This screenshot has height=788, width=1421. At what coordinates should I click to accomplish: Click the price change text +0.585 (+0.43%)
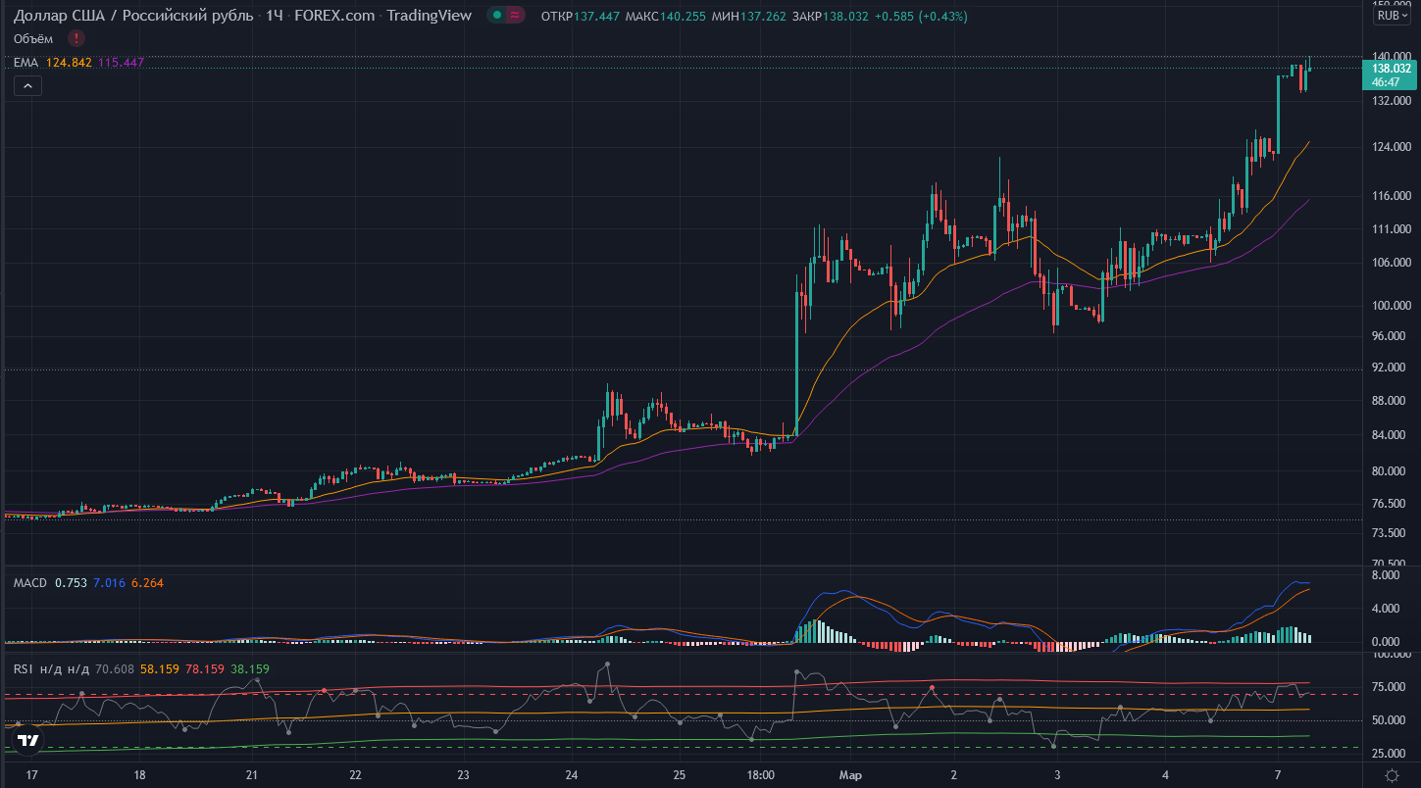921,17
